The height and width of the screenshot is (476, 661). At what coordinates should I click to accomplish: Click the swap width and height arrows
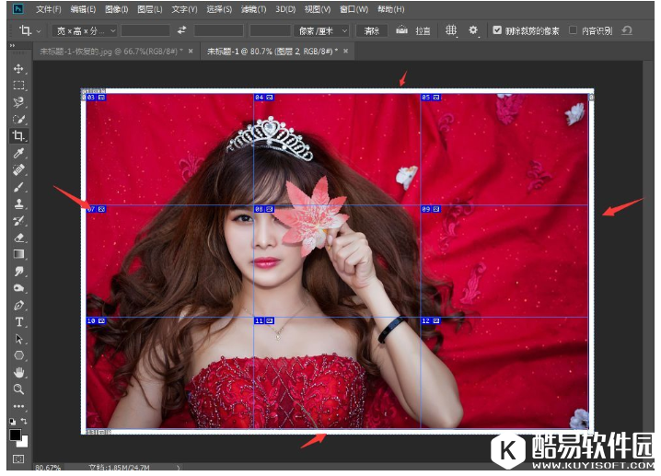(x=181, y=30)
